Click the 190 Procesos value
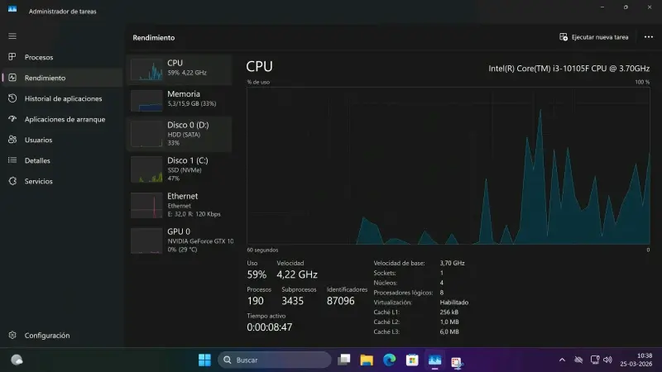Image resolution: width=662 pixels, height=372 pixels. (x=256, y=301)
